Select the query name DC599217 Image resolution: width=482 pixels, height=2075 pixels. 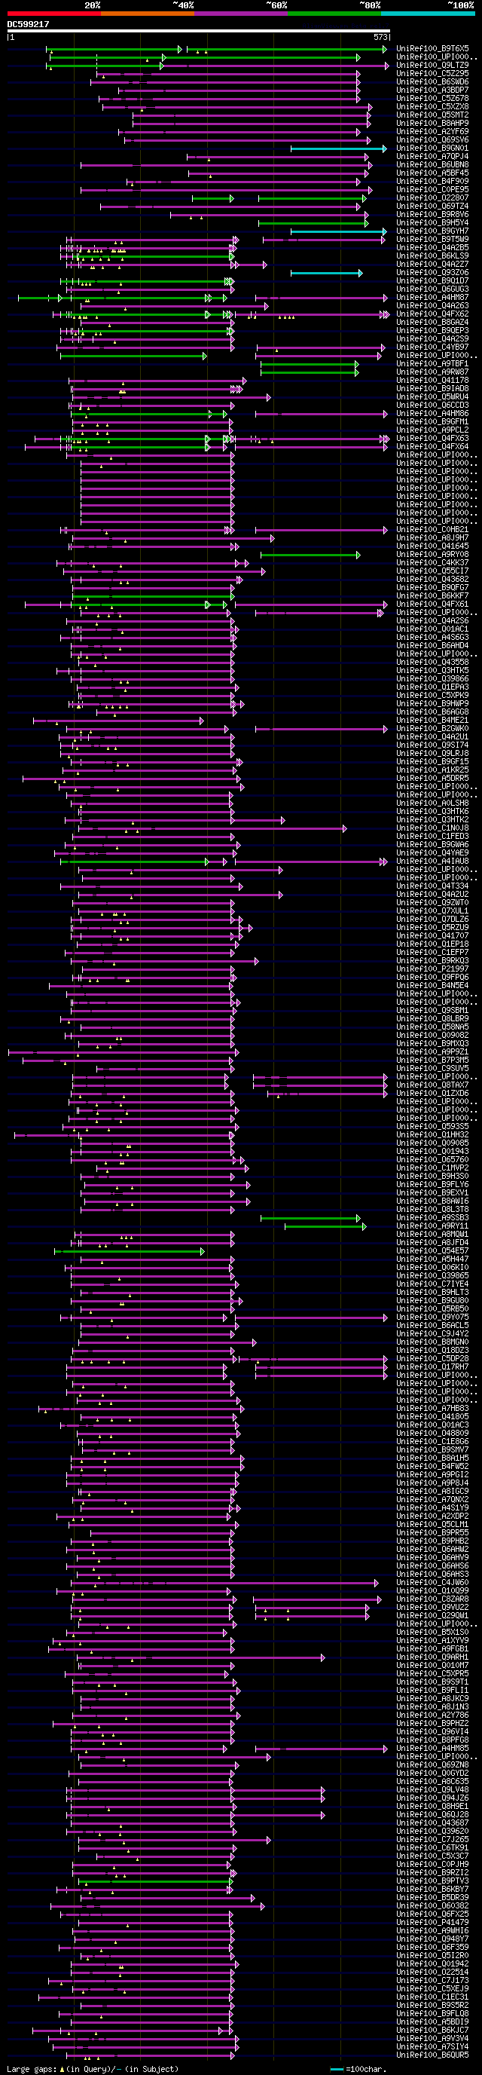coord(28,24)
